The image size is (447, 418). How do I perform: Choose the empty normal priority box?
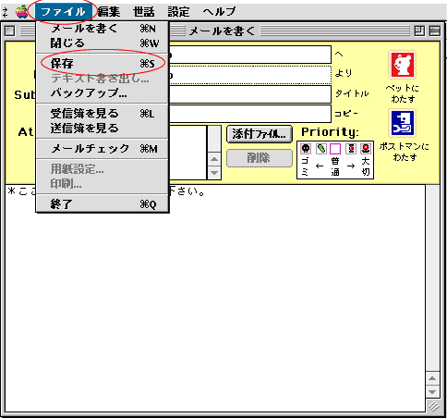click(335, 149)
